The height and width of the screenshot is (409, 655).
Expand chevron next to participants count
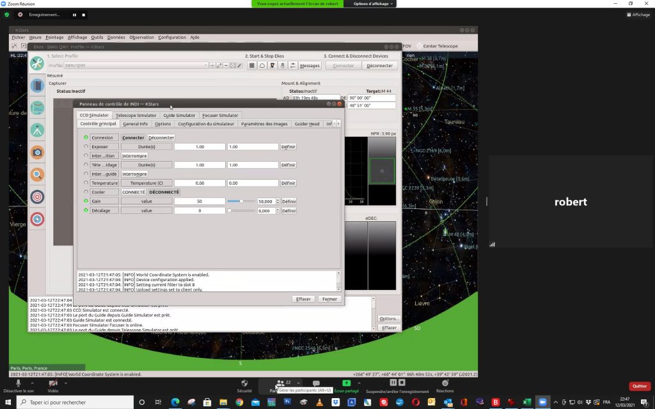tap(298, 383)
